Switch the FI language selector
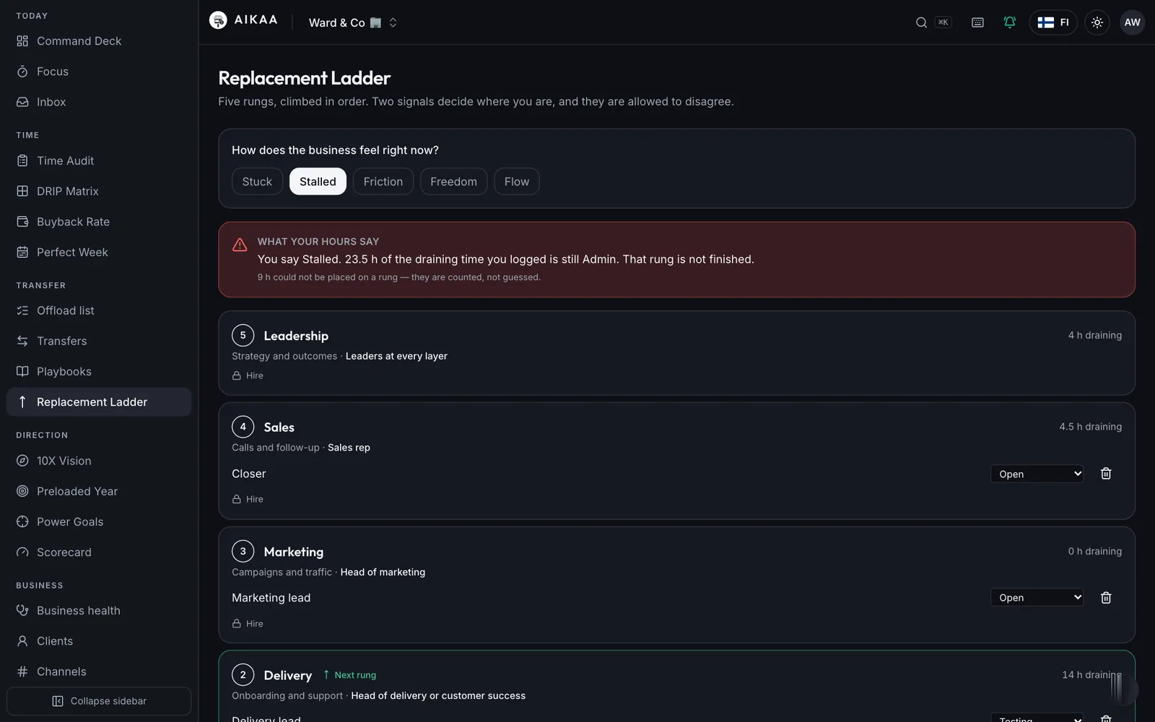 pos(1053,22)
